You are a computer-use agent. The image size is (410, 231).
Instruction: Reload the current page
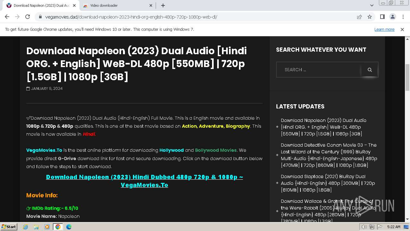point(28,17)
